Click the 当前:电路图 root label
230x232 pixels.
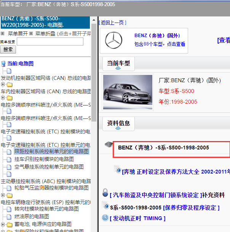coord(20,63)
